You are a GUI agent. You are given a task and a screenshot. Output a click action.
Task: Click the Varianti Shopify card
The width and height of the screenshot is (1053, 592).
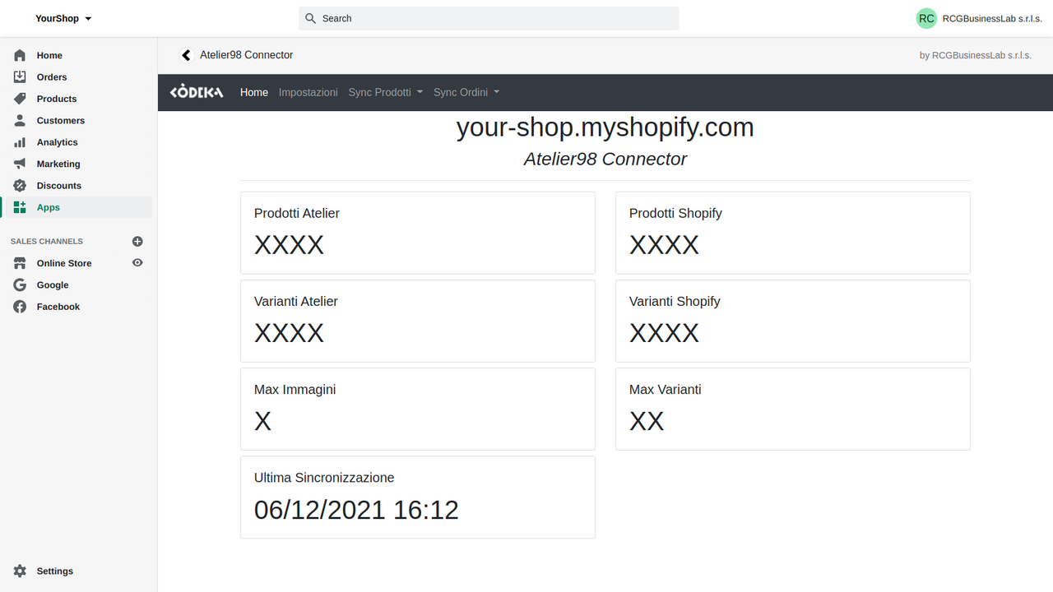click(x=793, y=321)
